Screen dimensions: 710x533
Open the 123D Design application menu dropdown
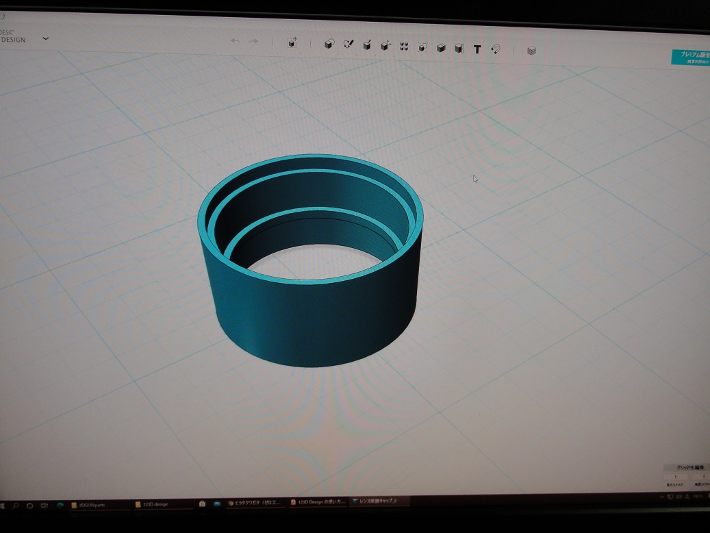pos(46,38)
